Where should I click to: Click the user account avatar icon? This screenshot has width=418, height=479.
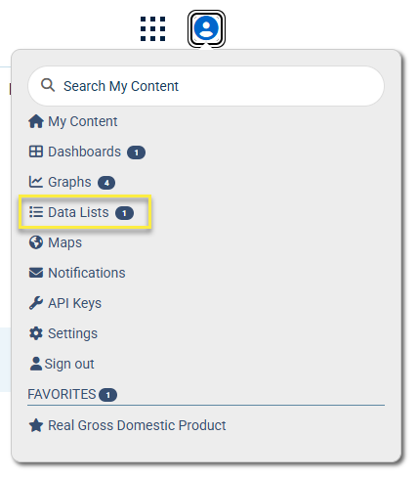pos(206,28)
